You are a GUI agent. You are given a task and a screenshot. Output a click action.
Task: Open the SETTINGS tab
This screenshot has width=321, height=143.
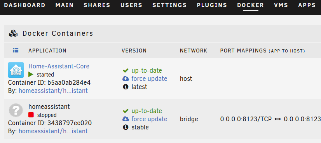(x=169, y=5)
